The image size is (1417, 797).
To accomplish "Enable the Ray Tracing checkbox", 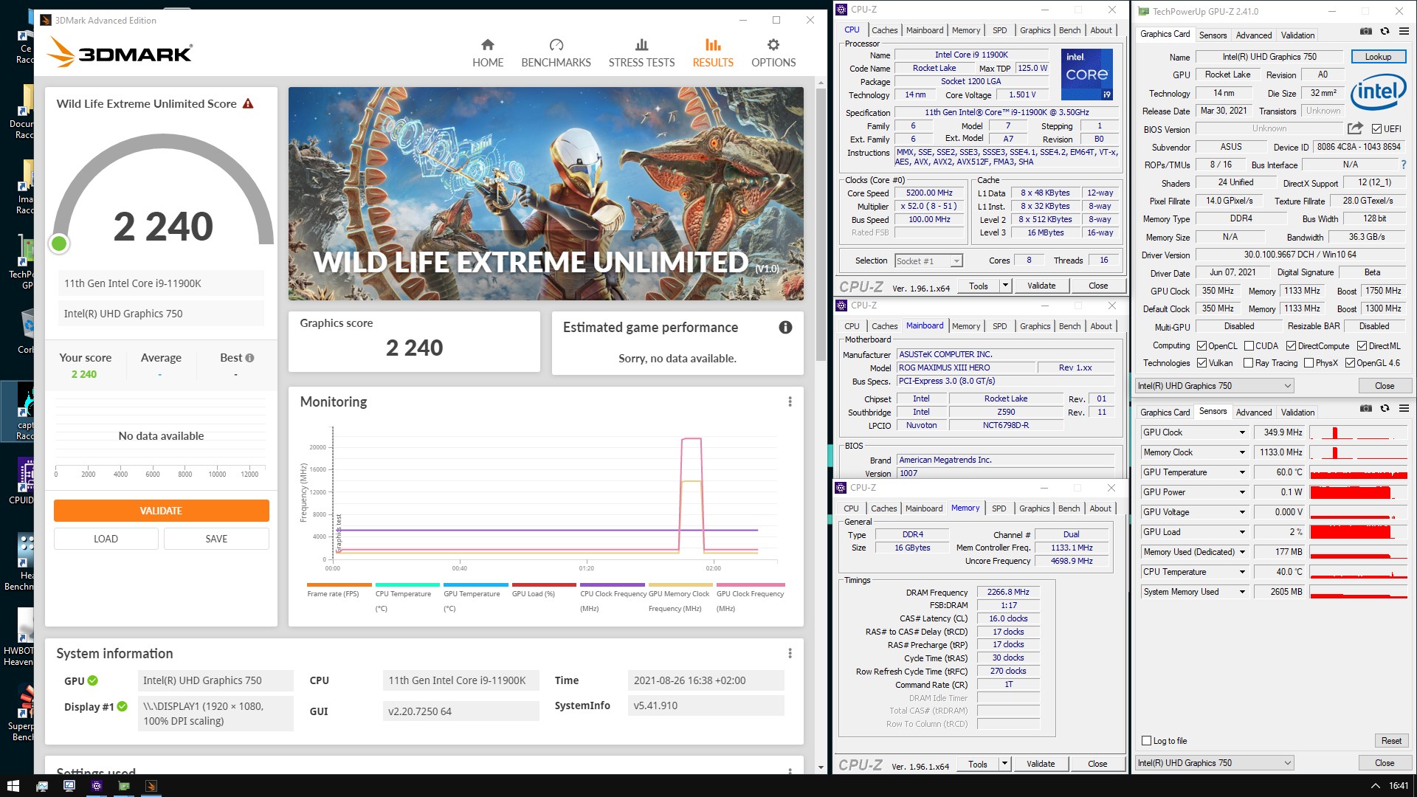I will pos(1248,363).
